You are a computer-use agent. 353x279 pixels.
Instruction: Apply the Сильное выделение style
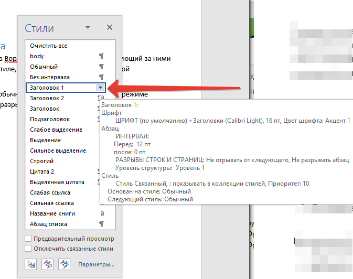(x=62, y=151)
